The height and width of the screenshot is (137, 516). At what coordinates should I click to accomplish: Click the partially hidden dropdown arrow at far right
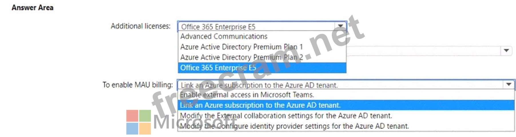(x=506, y=51)
